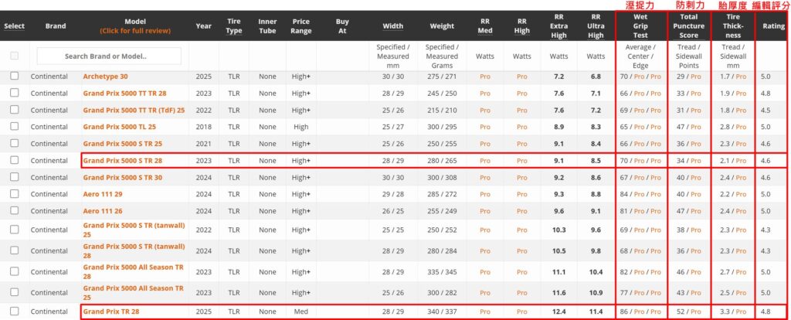791x320 pixels.
Task: Open the Archetype 30 full review link
Action: tap(105, 77)
